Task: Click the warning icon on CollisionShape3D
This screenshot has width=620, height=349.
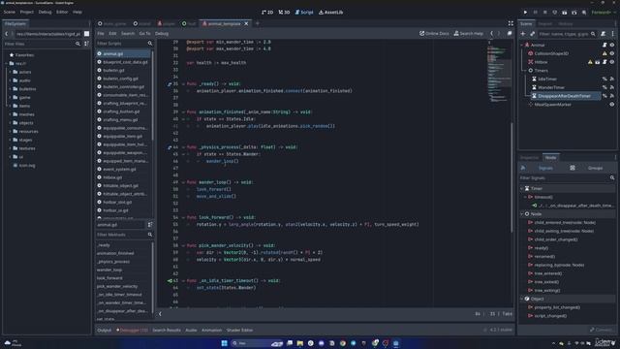Action: coord(604,53)
